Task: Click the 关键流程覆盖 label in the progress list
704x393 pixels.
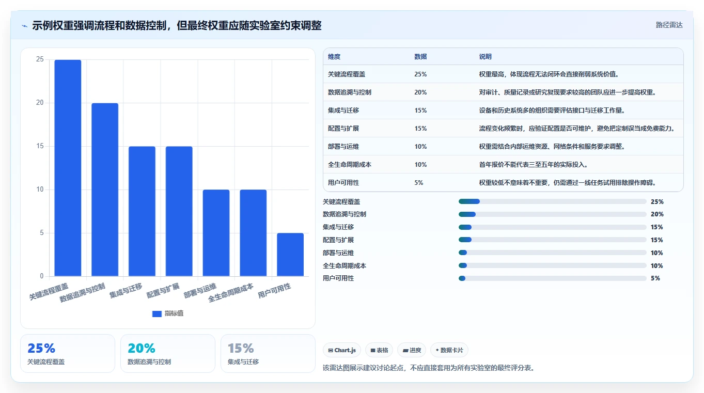Action: (341, 201)
